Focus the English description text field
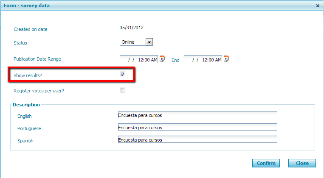 pos(197,115)
